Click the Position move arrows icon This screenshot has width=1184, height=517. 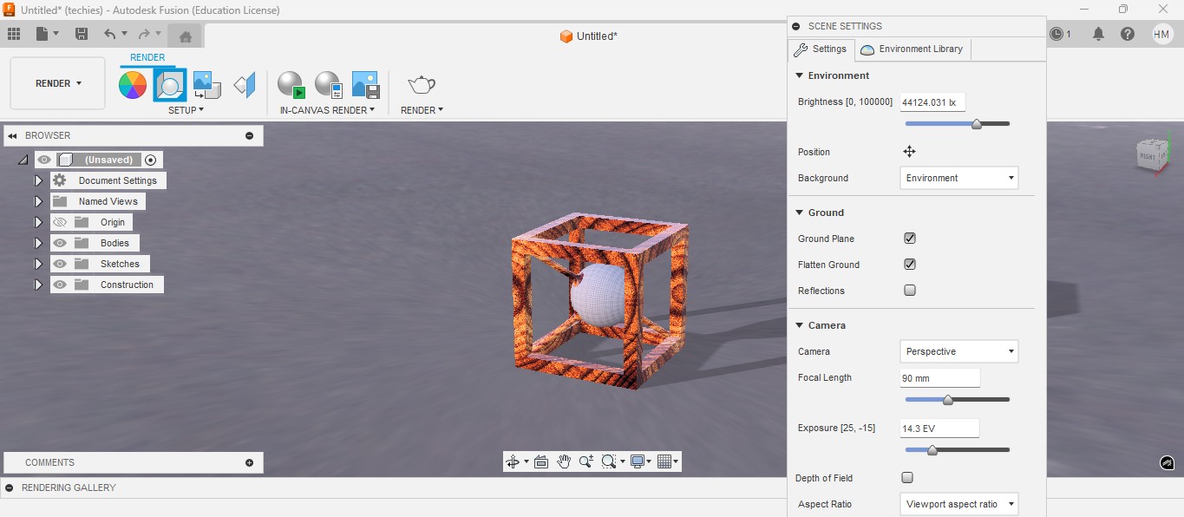click(x=909, y=152)
